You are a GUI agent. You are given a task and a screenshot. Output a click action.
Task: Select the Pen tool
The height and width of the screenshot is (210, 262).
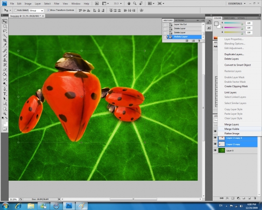[5, 89]
